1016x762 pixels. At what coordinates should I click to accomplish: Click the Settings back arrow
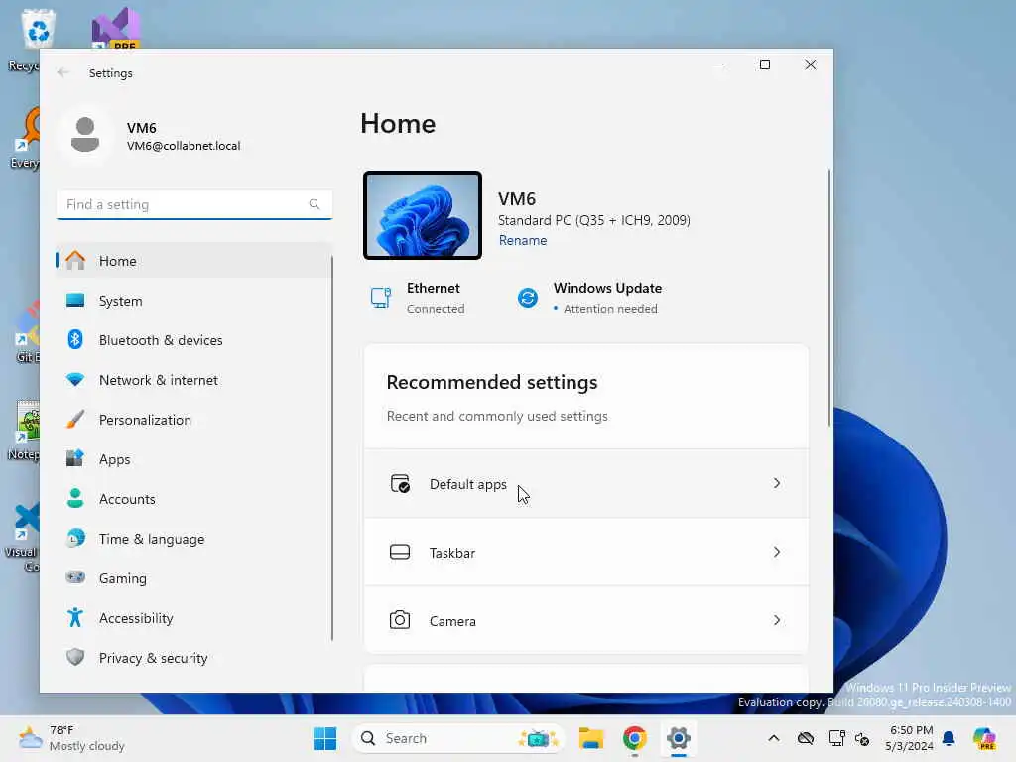tap(63, 72)
